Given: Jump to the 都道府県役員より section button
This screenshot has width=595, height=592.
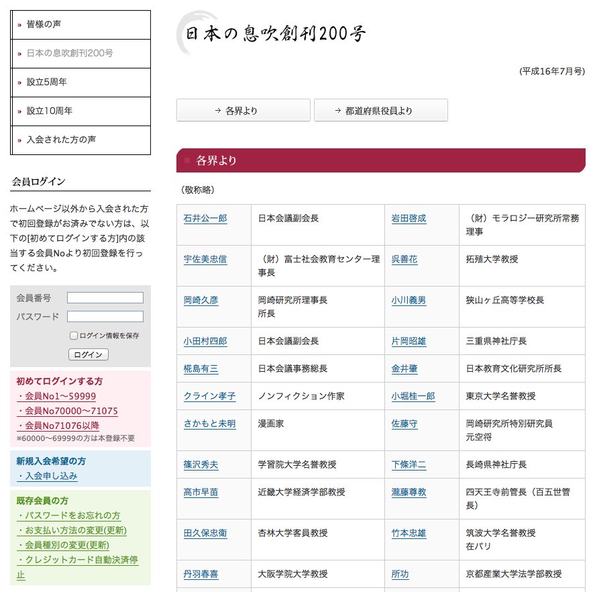Looking at the screenshot, I should [381, 111].
